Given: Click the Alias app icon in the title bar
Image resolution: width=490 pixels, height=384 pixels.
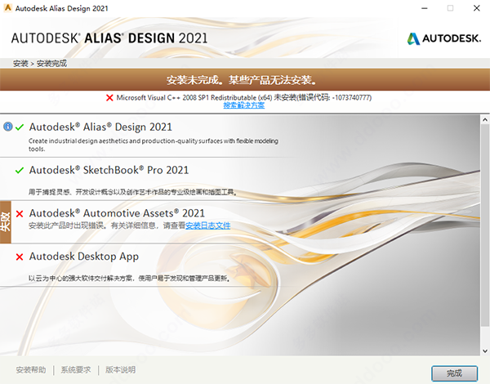Looking at the screenshot, I should click(8, 8).
